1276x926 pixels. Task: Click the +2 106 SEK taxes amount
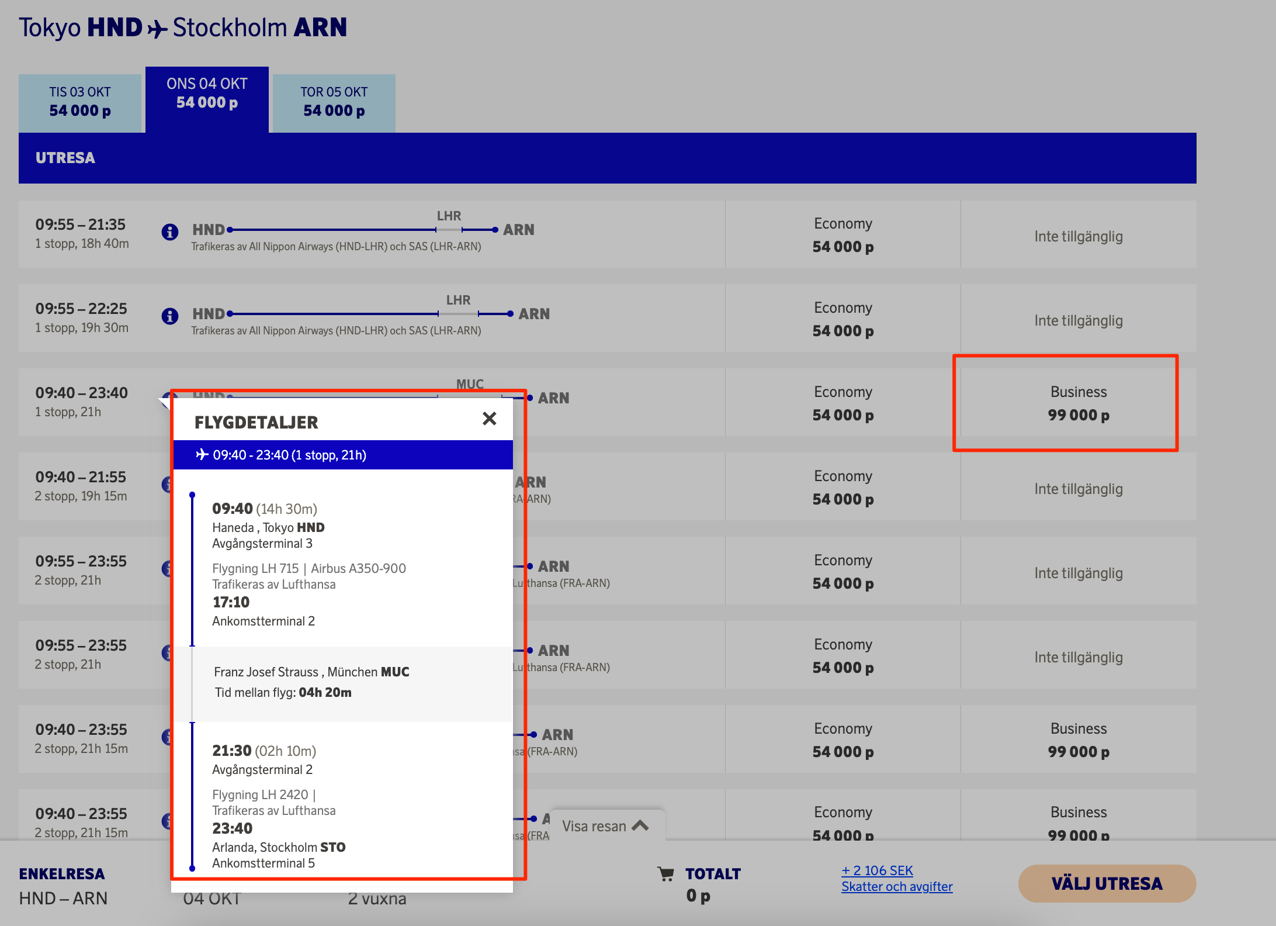point(877,870)
